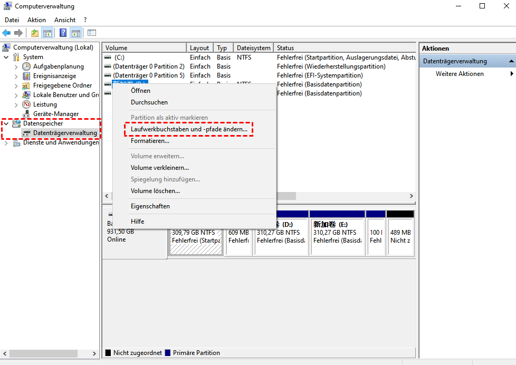This screenshot has width=516, height=365.
Task: Open the Aktion menu
Action: pos(36,20)
